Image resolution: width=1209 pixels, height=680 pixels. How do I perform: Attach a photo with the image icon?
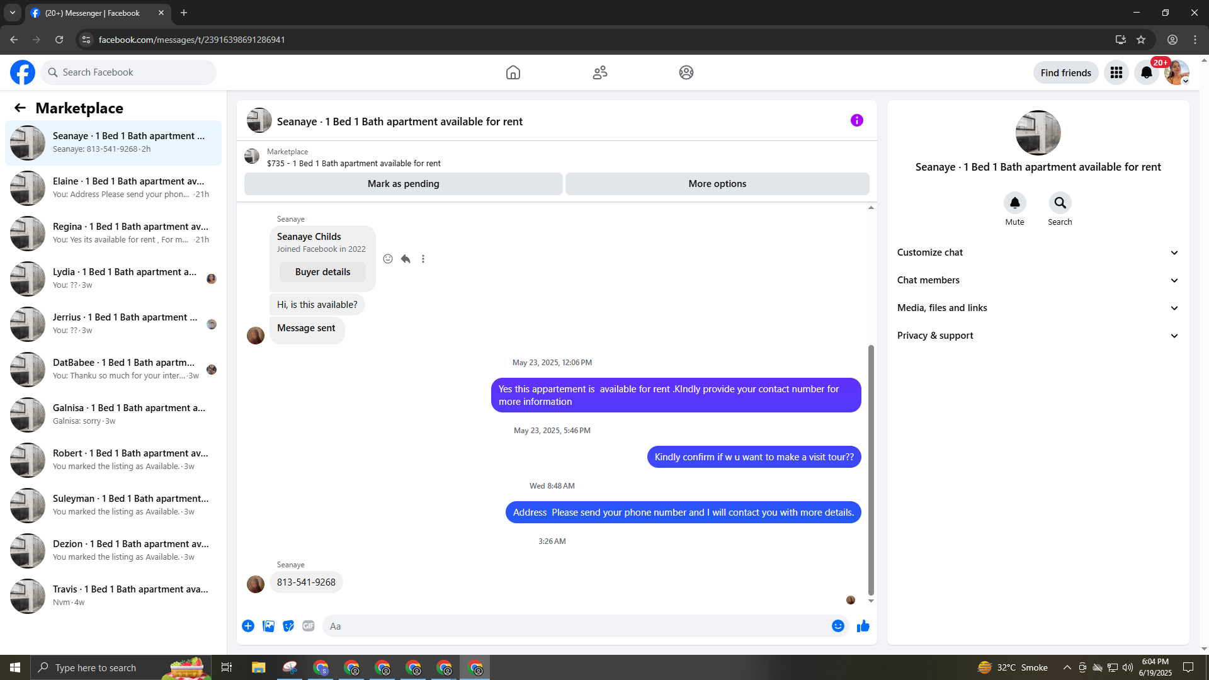[268, 626]
